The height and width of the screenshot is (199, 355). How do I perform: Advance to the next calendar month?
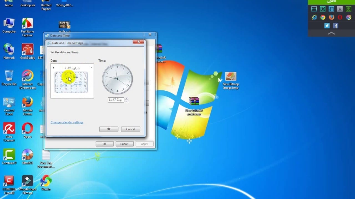tap(91, 68)
